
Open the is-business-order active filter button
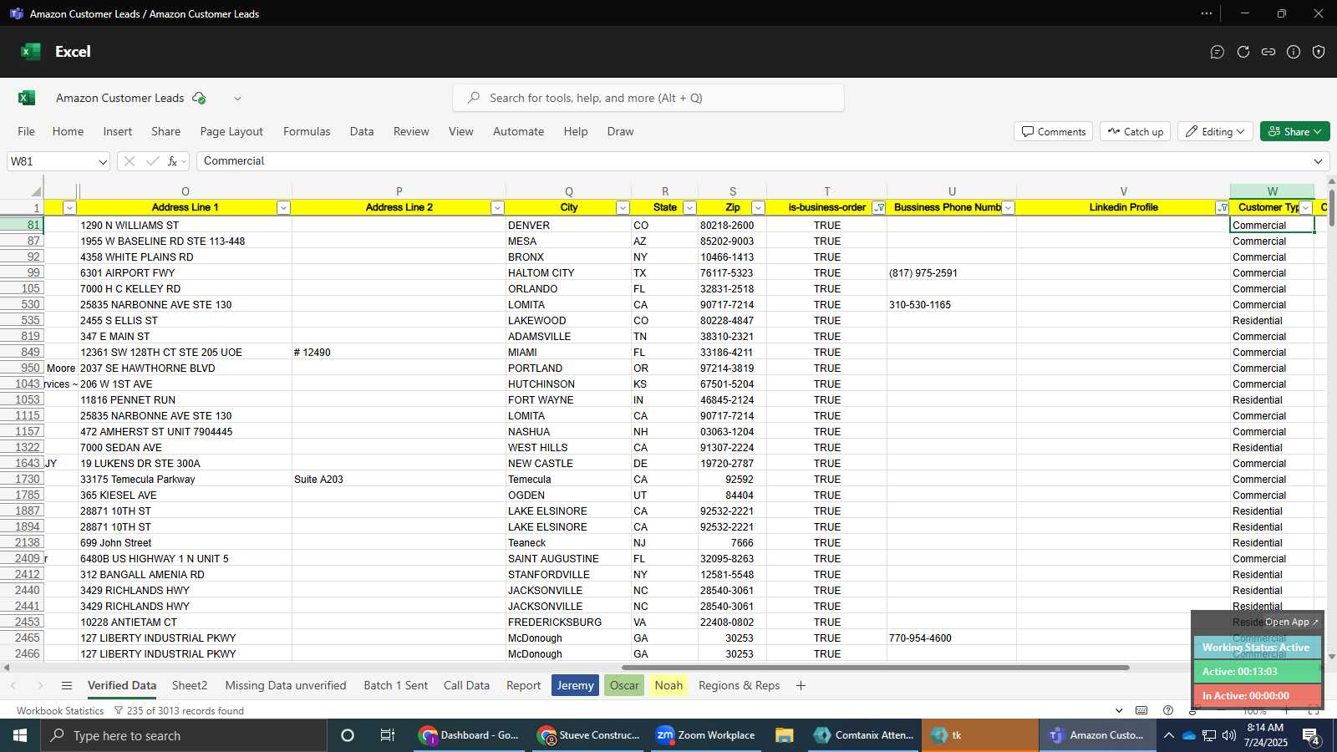[x=879, y=208]
